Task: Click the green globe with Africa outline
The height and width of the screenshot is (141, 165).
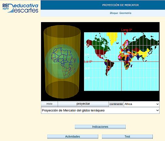Action: point(62,62)
